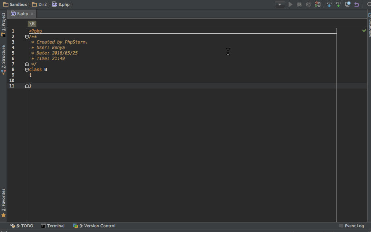Image resolution: width=371 pixels, height=232 pixels.
Task: Click VCS Commit green arrow
Action: point(338,4)
